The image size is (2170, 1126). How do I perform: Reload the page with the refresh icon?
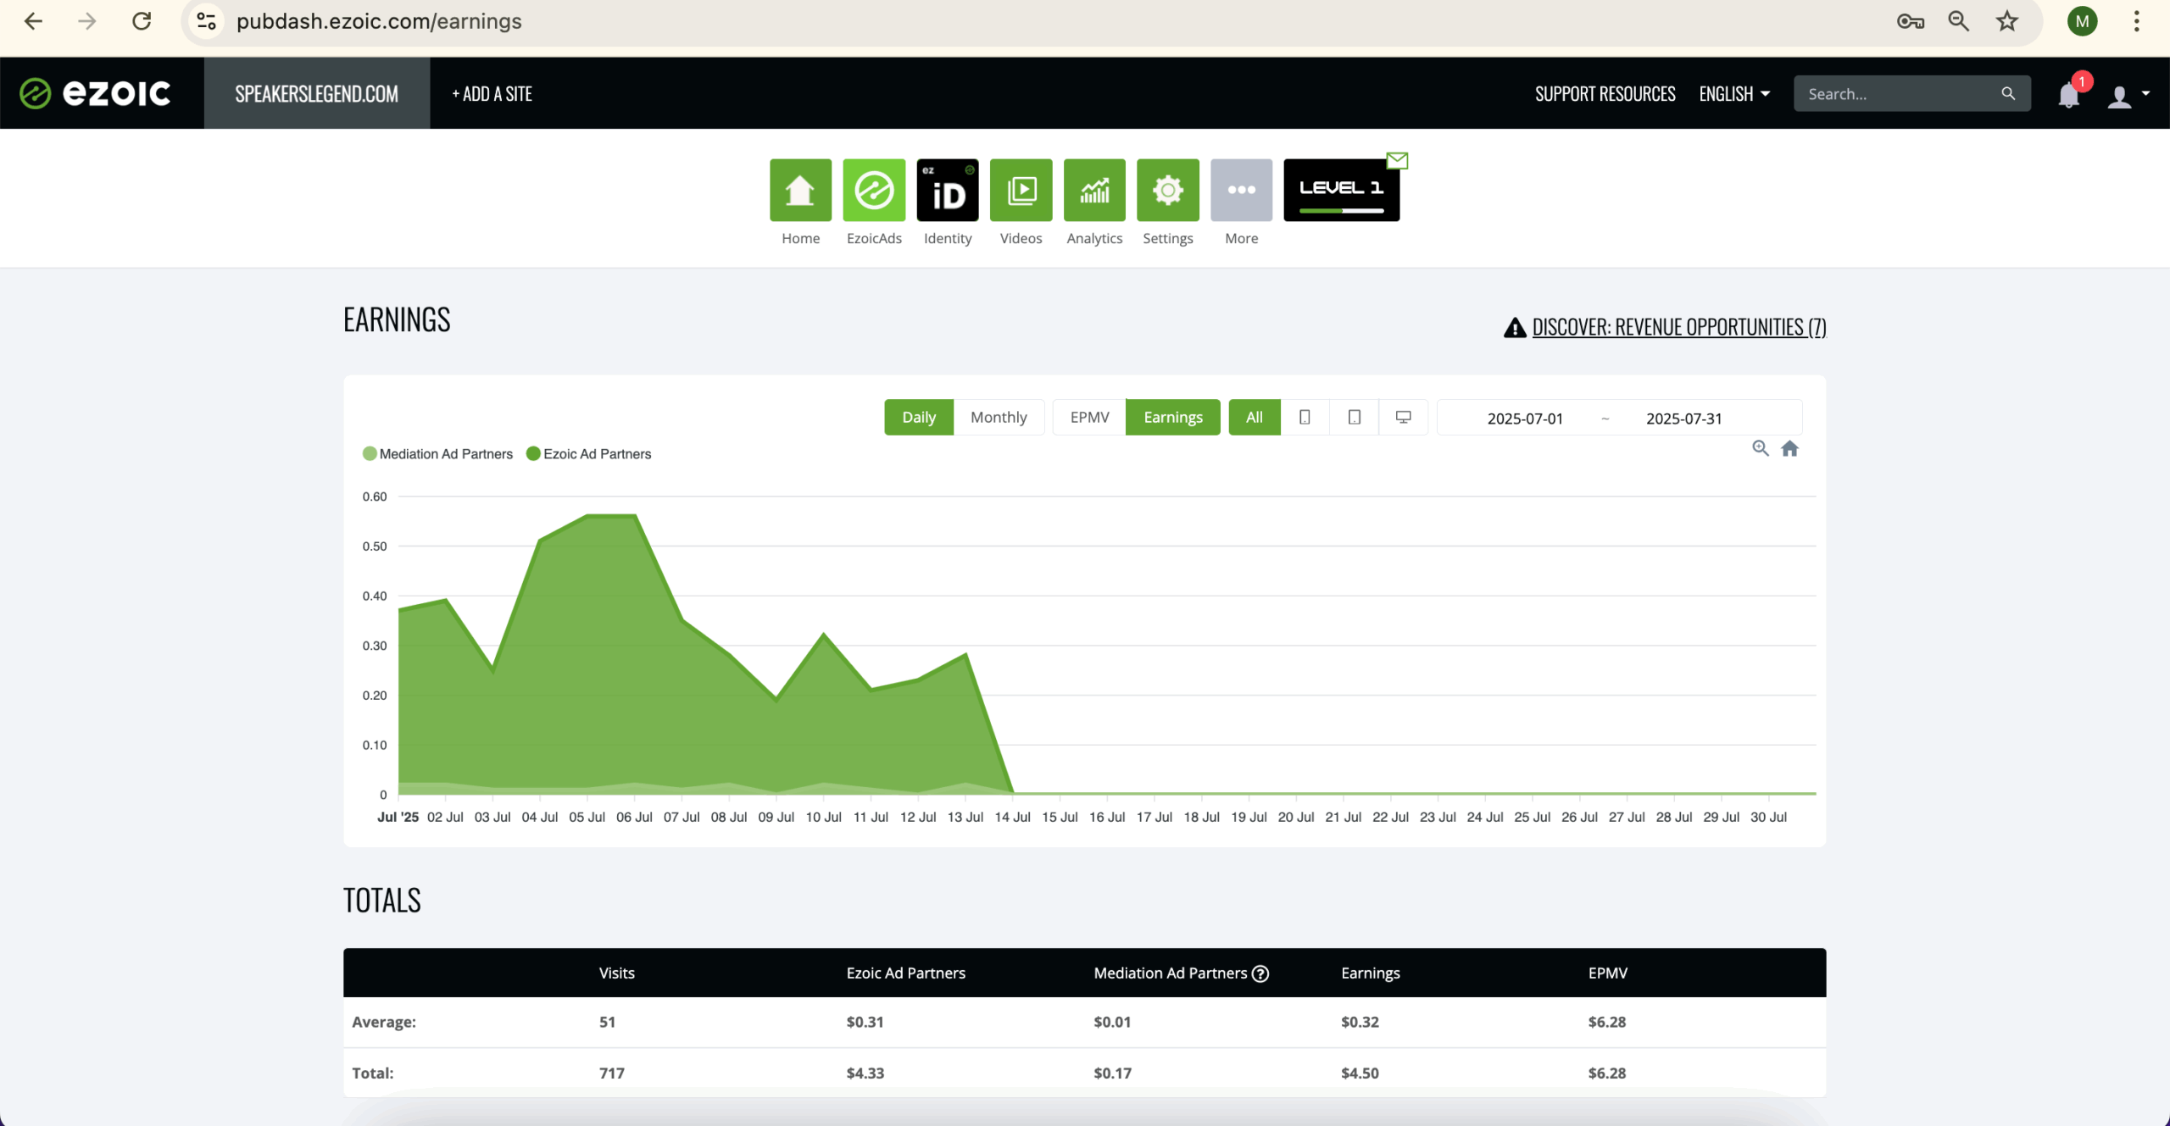pyautogui.click(x=142, y=21)
